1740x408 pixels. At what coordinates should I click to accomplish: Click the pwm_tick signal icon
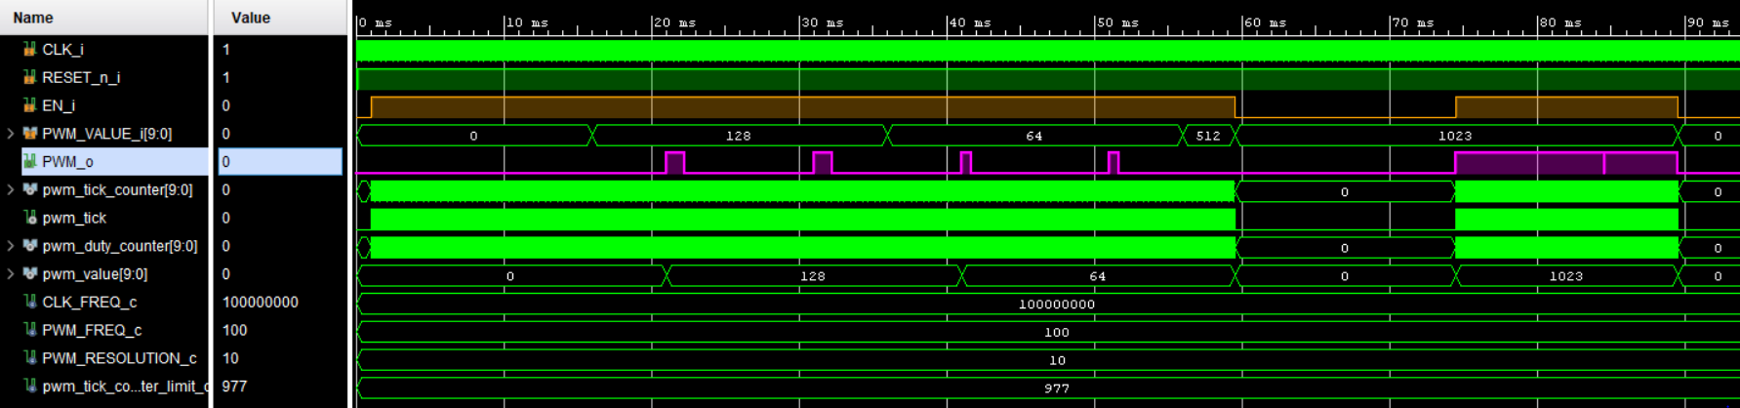(x=29, y=218)
